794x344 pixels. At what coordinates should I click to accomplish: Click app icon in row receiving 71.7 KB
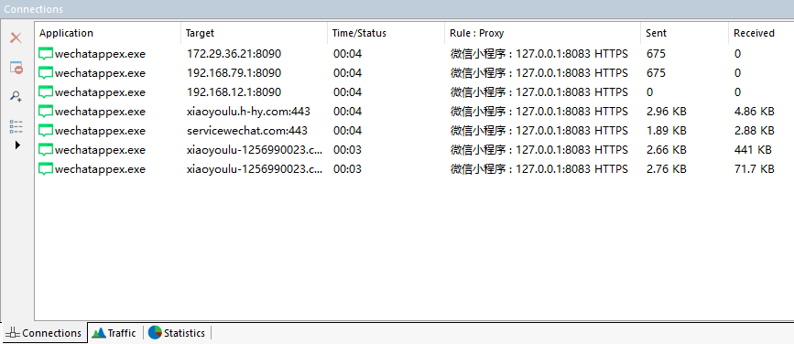coord(46,169)
